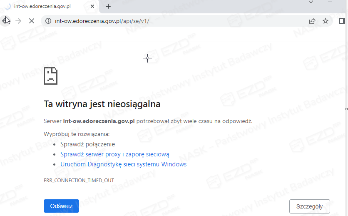
Task: Open 'Uruchom Diagnostykę sieci systemu Windows' link
Action: point(123,164)
